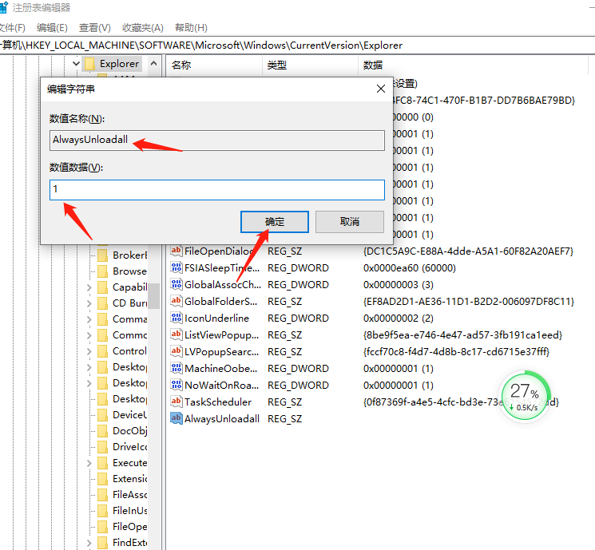Image resolution: width=595 pixels, height=550 pixels.
Task: Collapse the Explorer tree node
Action: [x=76, y=64]
